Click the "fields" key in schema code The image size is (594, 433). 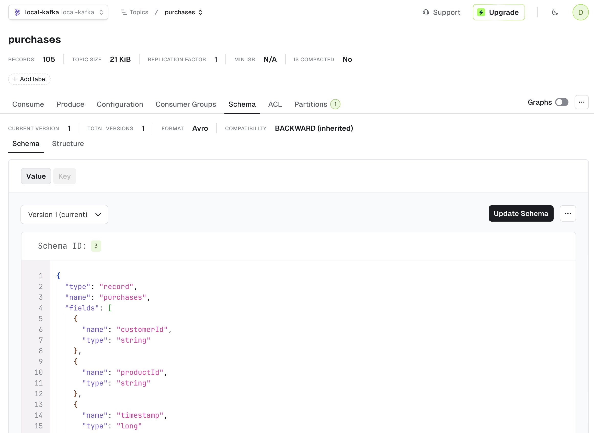coord(82,308)
